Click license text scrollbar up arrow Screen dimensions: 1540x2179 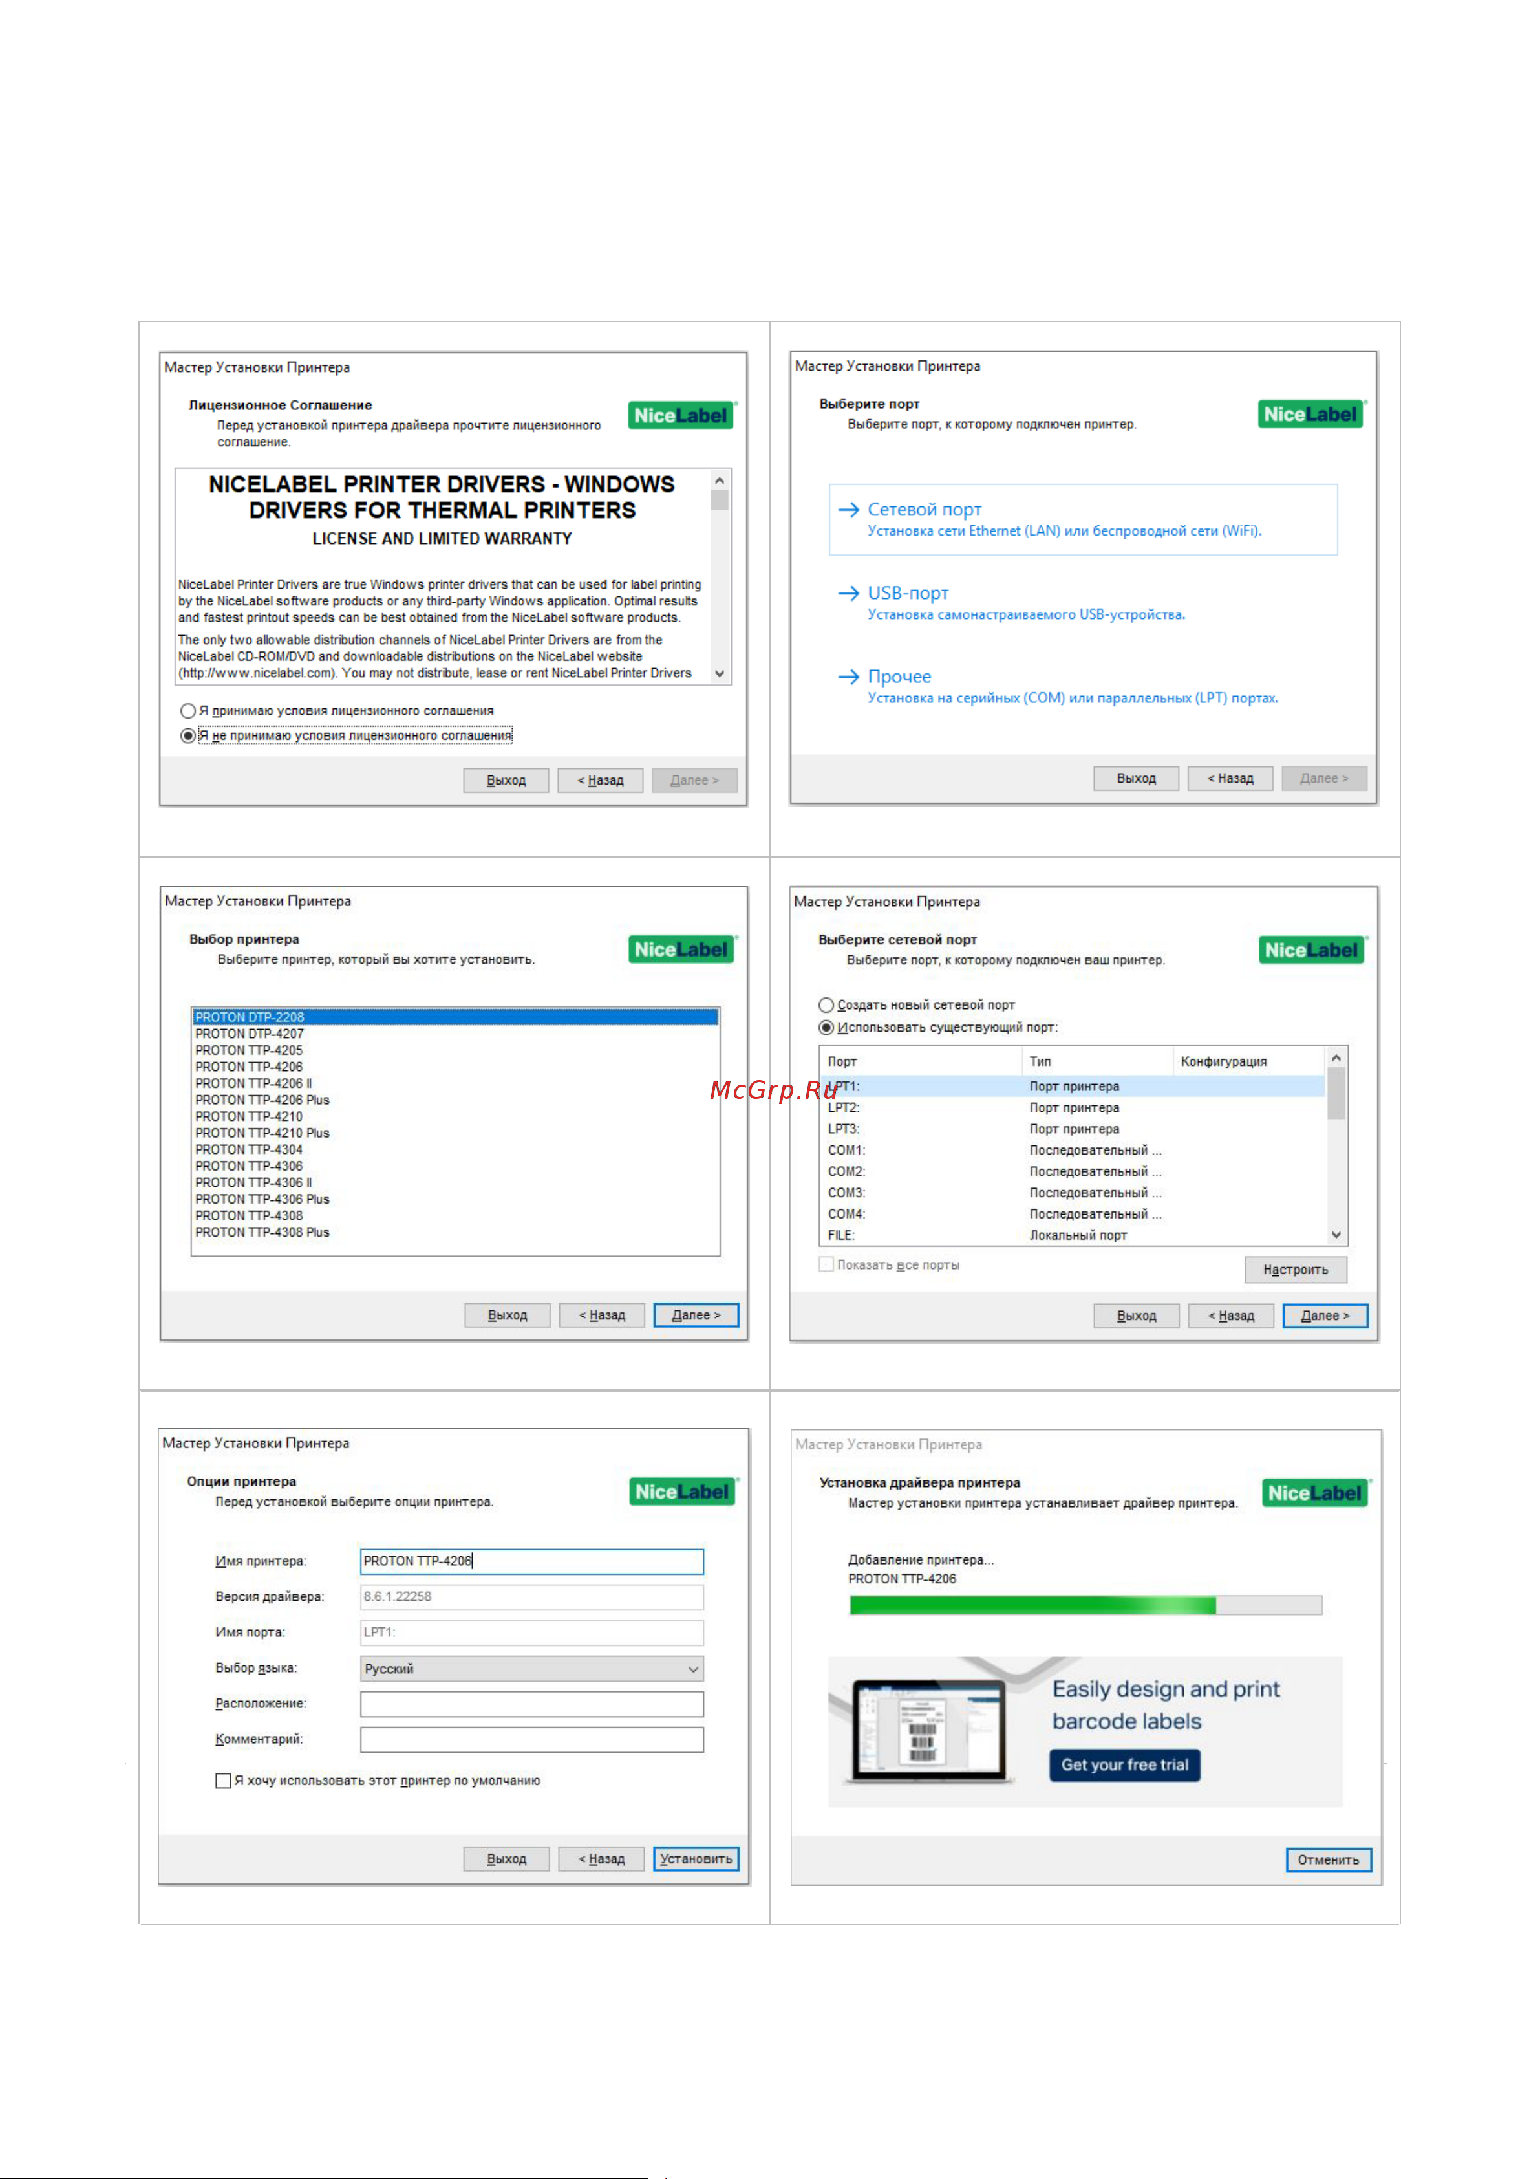coord(719,480)
